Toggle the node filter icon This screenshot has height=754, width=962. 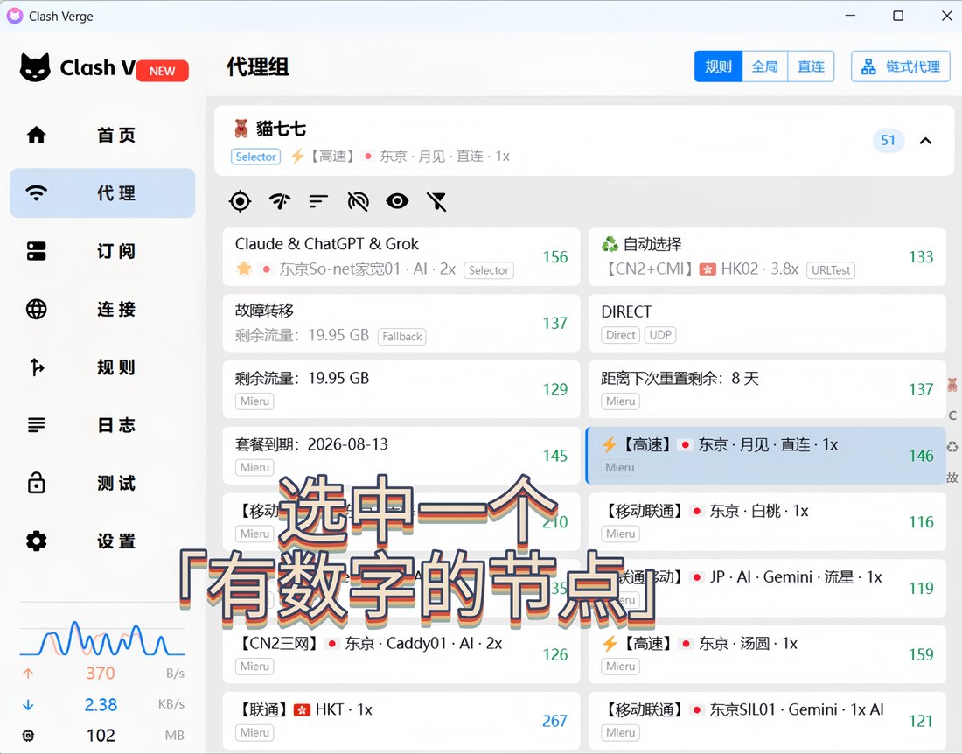click(x=436, y=200)
